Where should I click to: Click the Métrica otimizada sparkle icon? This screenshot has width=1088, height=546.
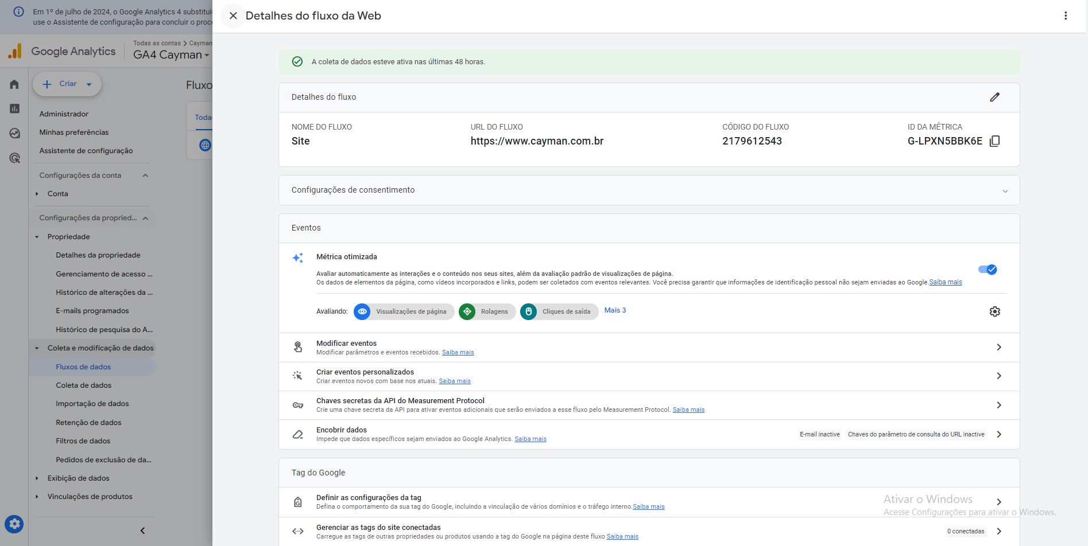pos(297,258)
